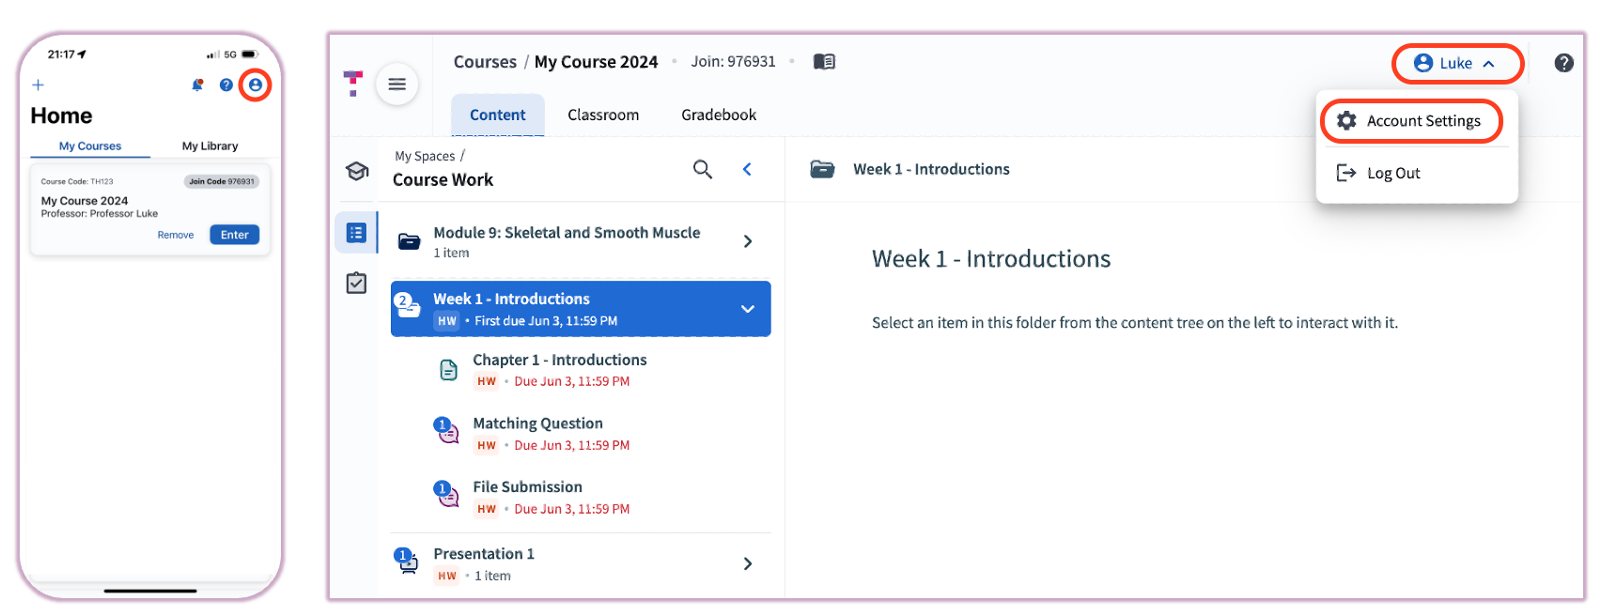1601x616 pixels.
Task: Tap the plus icon on the phone Home screen
Action: [38, 85]
